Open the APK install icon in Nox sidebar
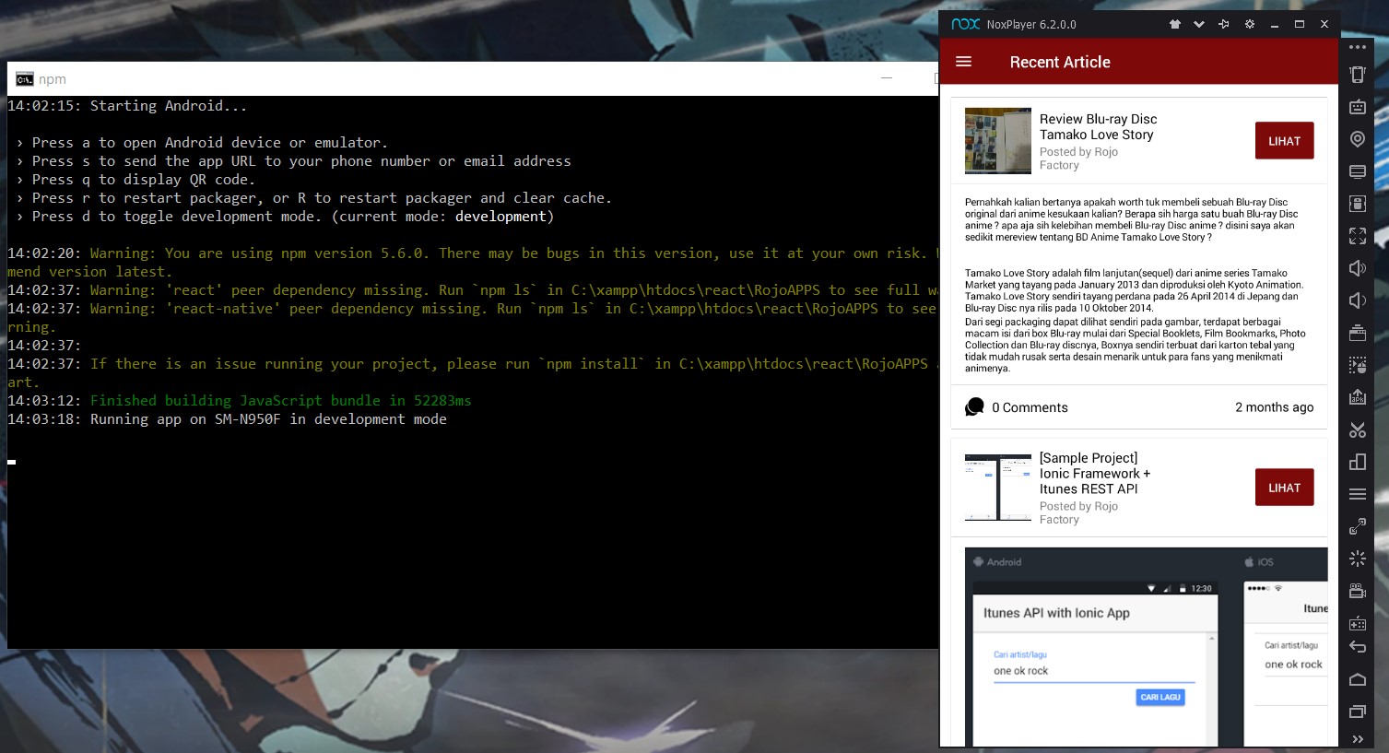The height and width of the screenshot is (753, 1389). click(1358, 397)
